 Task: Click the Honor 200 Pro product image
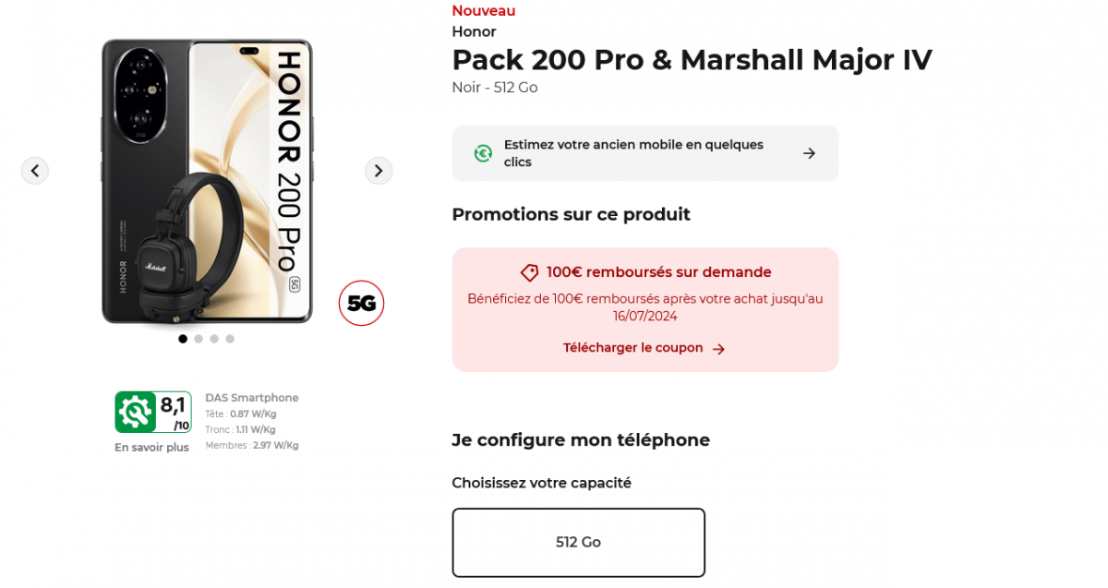pos(207,182)
